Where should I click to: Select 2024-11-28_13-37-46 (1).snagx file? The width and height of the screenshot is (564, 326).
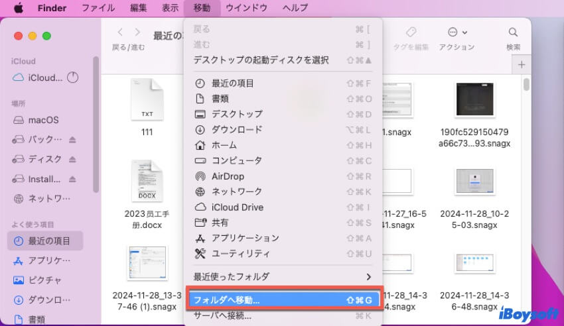[x=147, y=278]
